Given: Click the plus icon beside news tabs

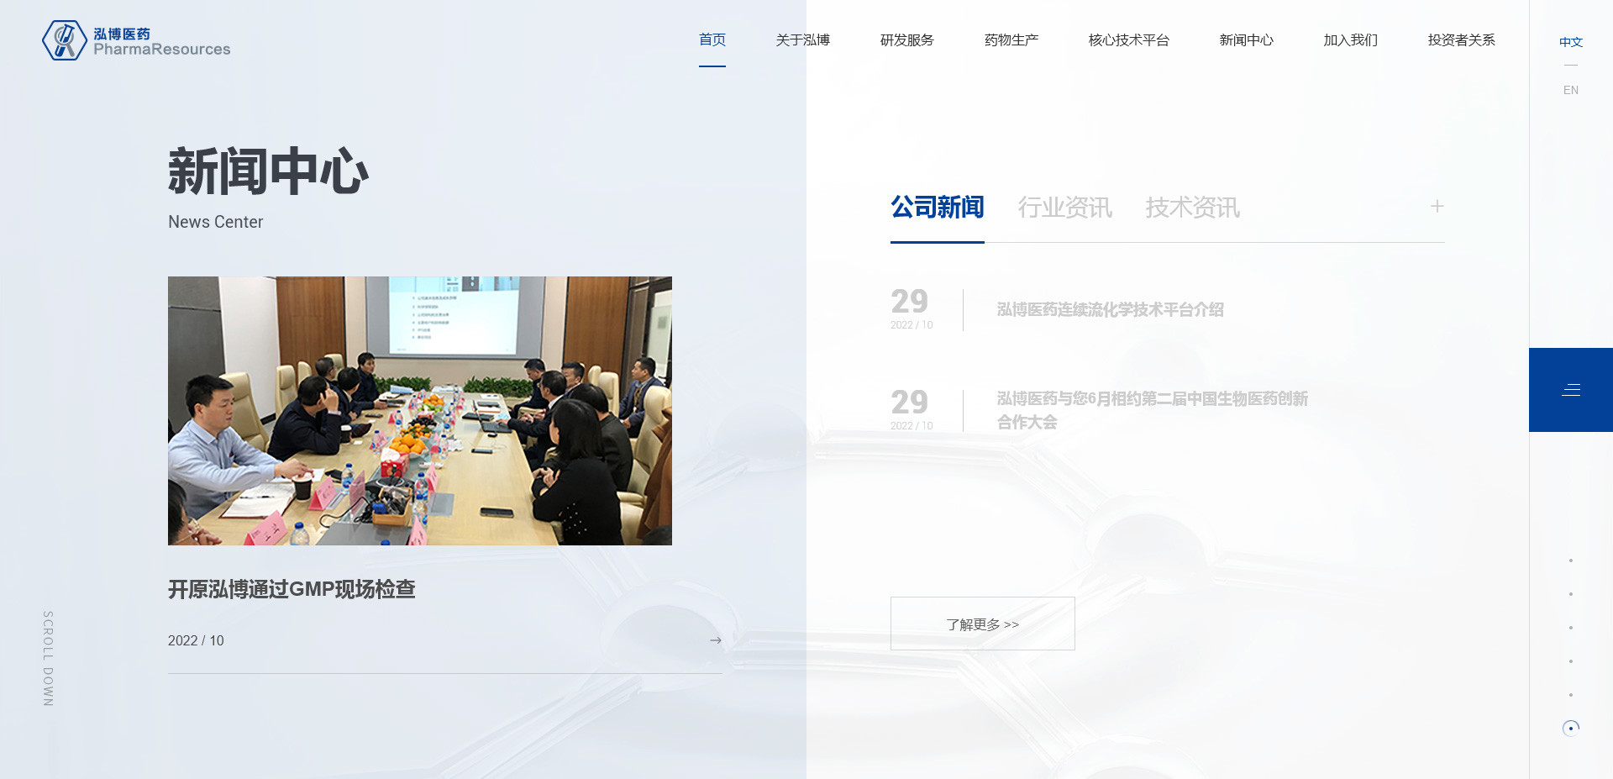Looking at the screenshot, I should [1437, 207].
